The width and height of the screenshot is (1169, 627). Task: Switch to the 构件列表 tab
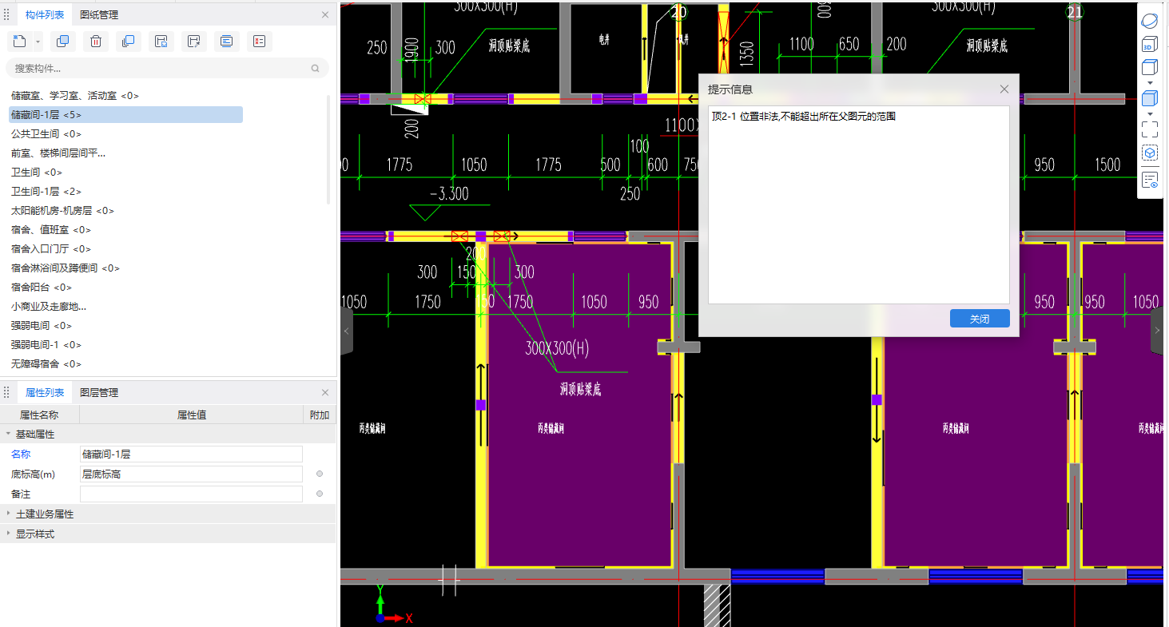(x=45, y=14)
